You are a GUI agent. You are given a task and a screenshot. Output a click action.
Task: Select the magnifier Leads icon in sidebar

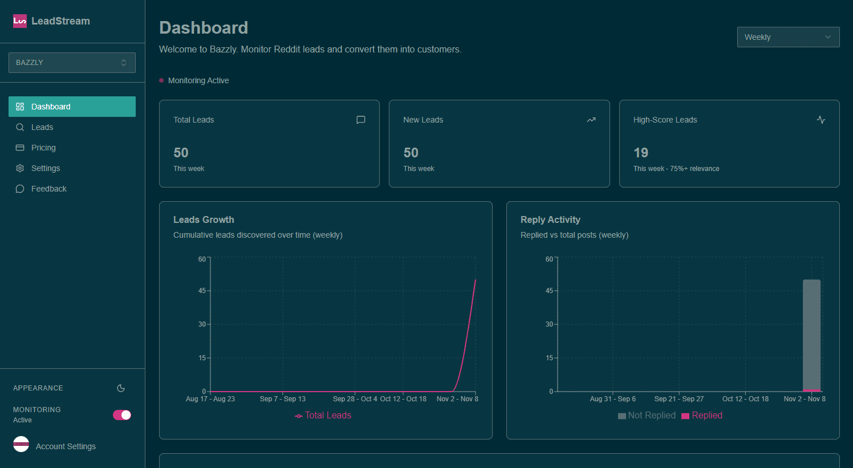click(x=19, y=127)
